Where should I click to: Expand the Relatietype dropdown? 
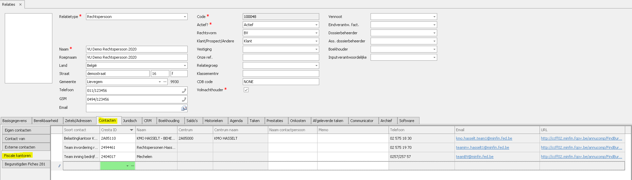pos(185,17)
